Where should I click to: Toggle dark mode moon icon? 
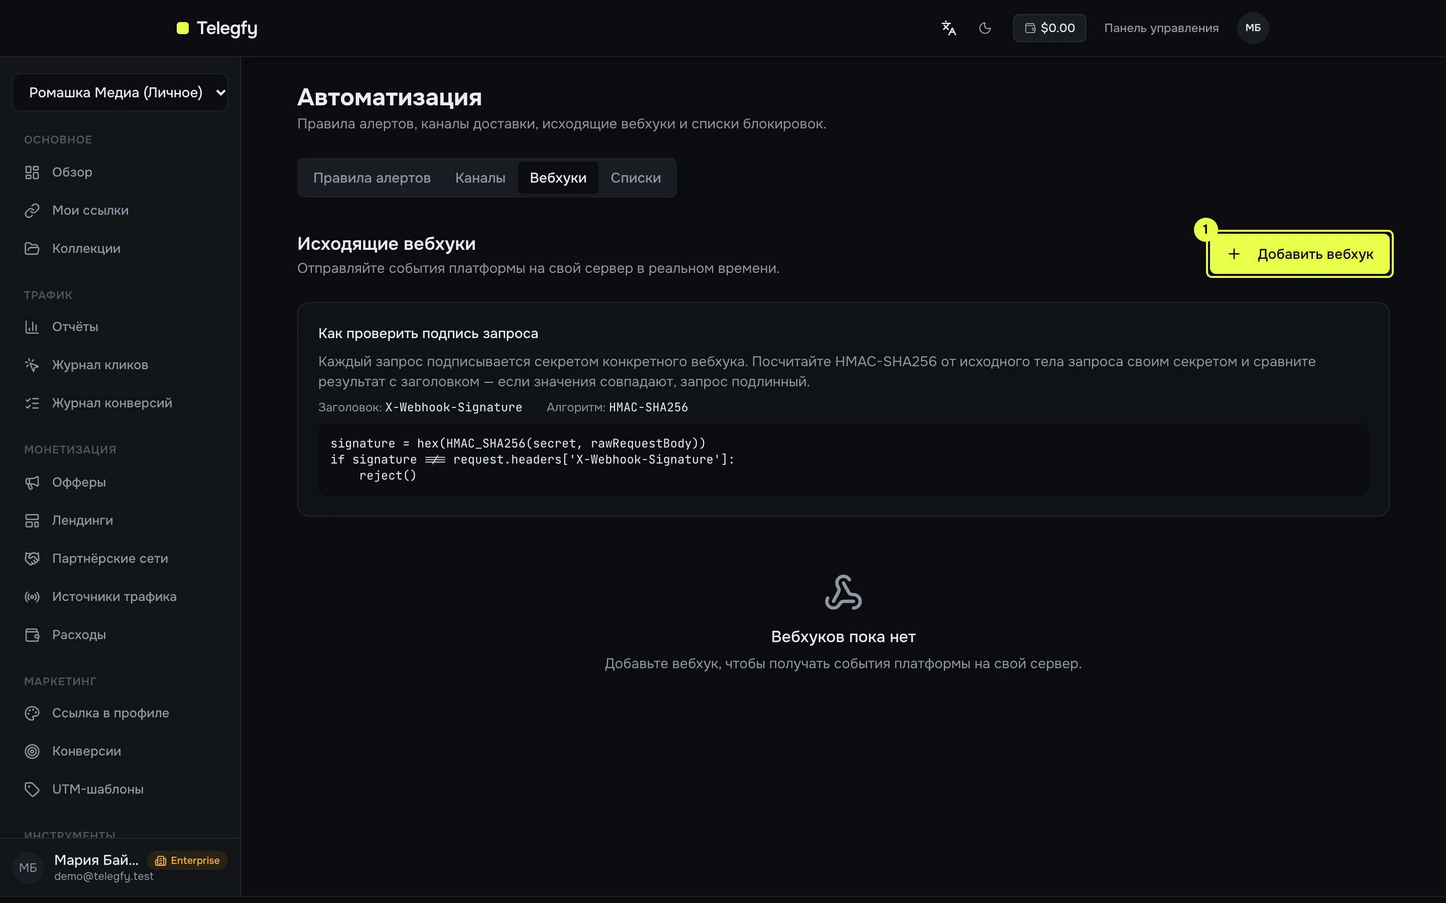pyautogui.click(x=985, y=28)
